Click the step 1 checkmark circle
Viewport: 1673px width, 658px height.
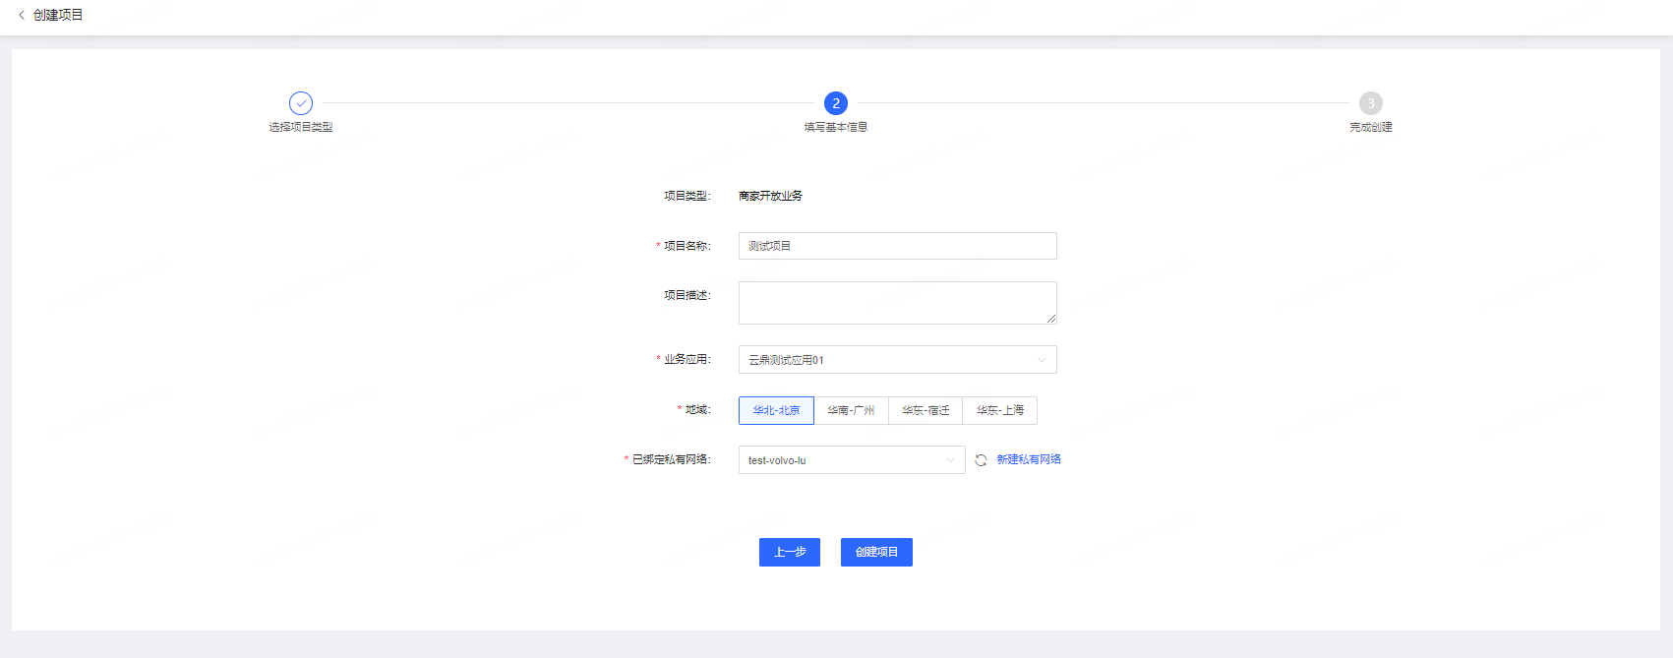301,103
